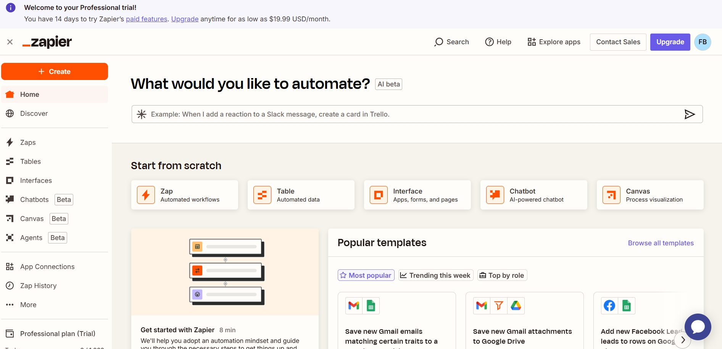Open Save new Gmail emails template
722x349 pixels.
point(397,320)
